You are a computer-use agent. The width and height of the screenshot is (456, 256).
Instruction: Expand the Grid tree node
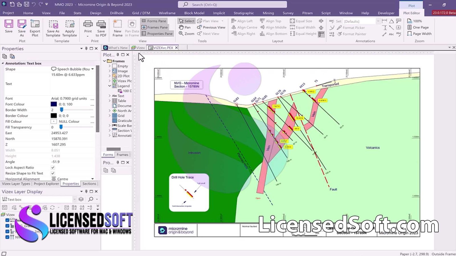109,115
